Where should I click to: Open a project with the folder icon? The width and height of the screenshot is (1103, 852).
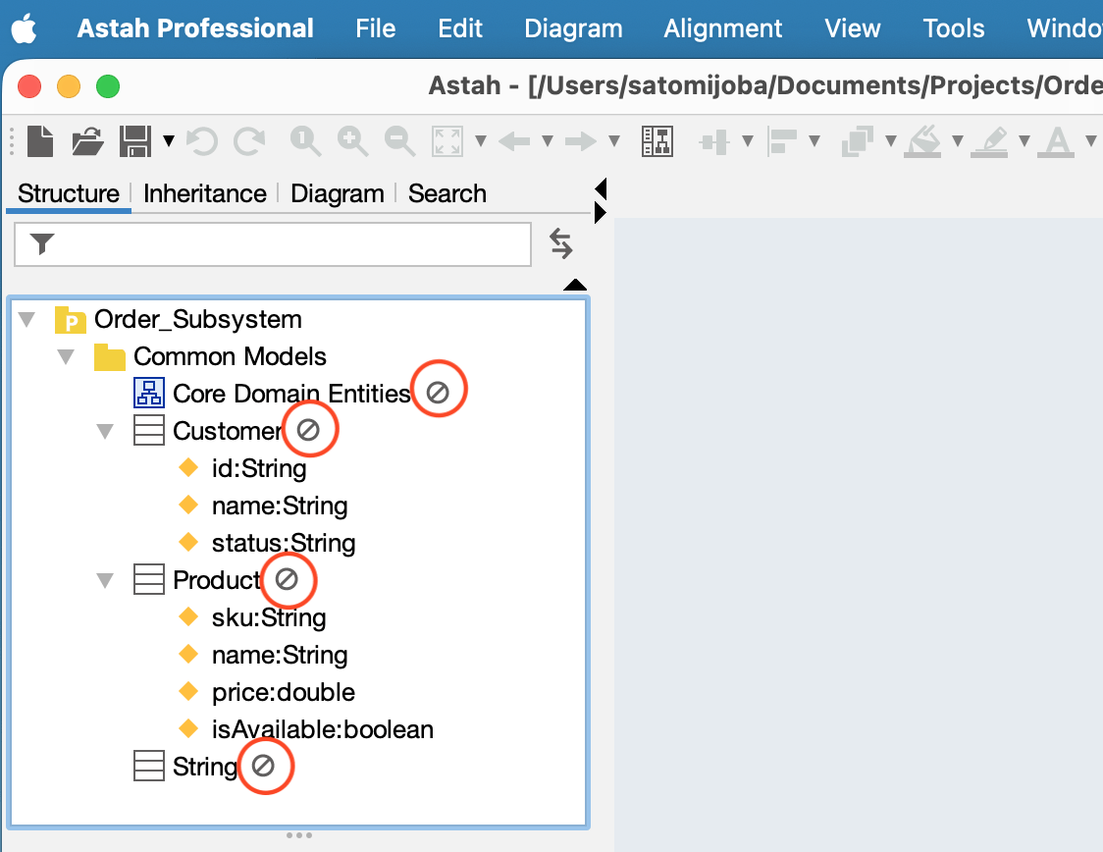point(87,140)
